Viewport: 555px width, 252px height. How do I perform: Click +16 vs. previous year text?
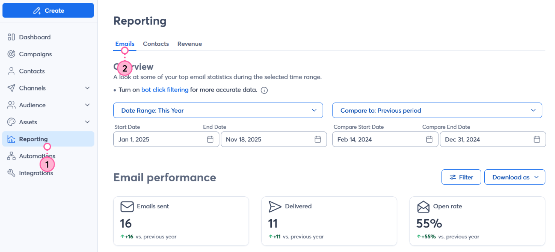point(148,237)
